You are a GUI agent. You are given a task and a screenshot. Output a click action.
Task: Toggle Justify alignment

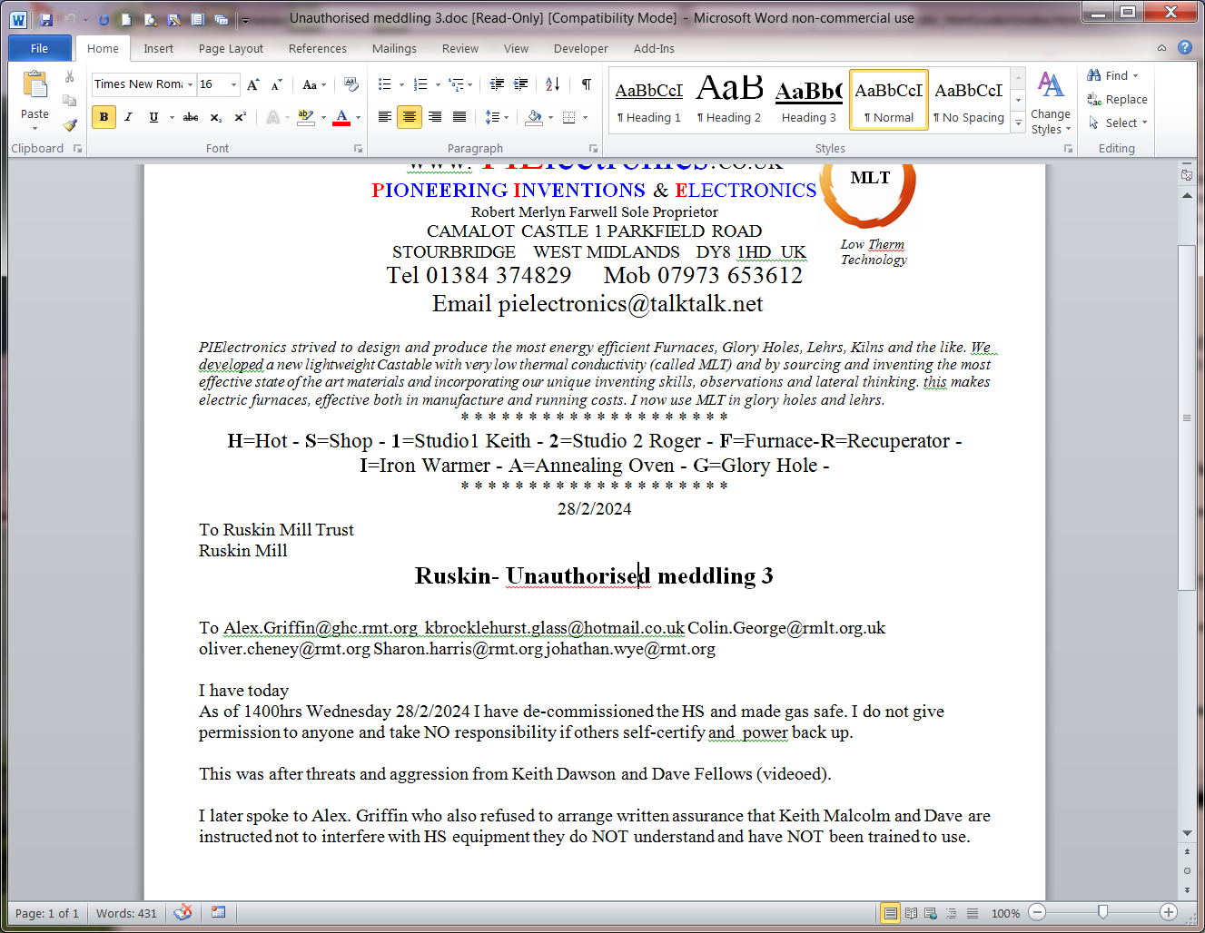459,117
